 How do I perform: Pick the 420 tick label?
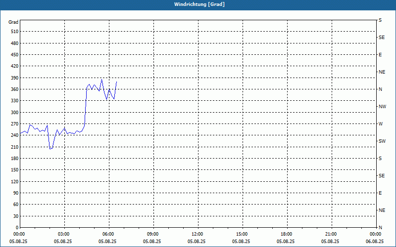tap(15, 66)
